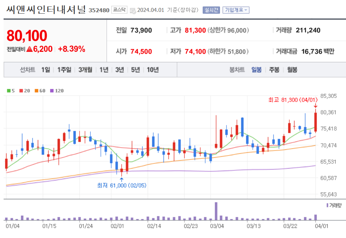Image resolution: width=346 pixels, height=238 pixels.
Task: Click the purple 120-day moving average legend
Action: click(x=57, y=91)
